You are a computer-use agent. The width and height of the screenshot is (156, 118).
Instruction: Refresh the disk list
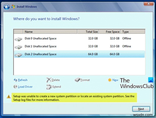pos(23,80)
